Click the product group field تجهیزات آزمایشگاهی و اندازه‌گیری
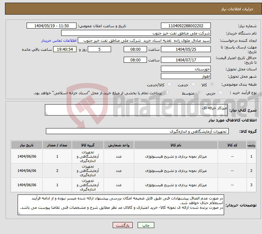This screenshot has width=262, height=234. coord(137,131)
